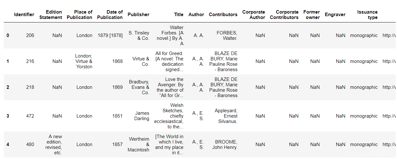Click the Author column header

[196, 15]
